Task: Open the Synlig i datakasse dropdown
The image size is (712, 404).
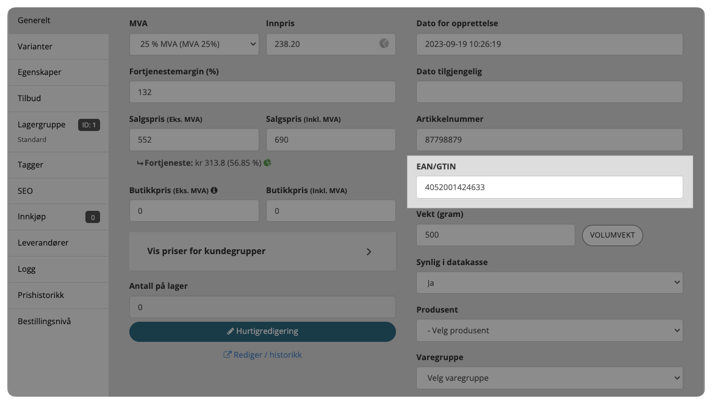Action: tap(549, 283)
